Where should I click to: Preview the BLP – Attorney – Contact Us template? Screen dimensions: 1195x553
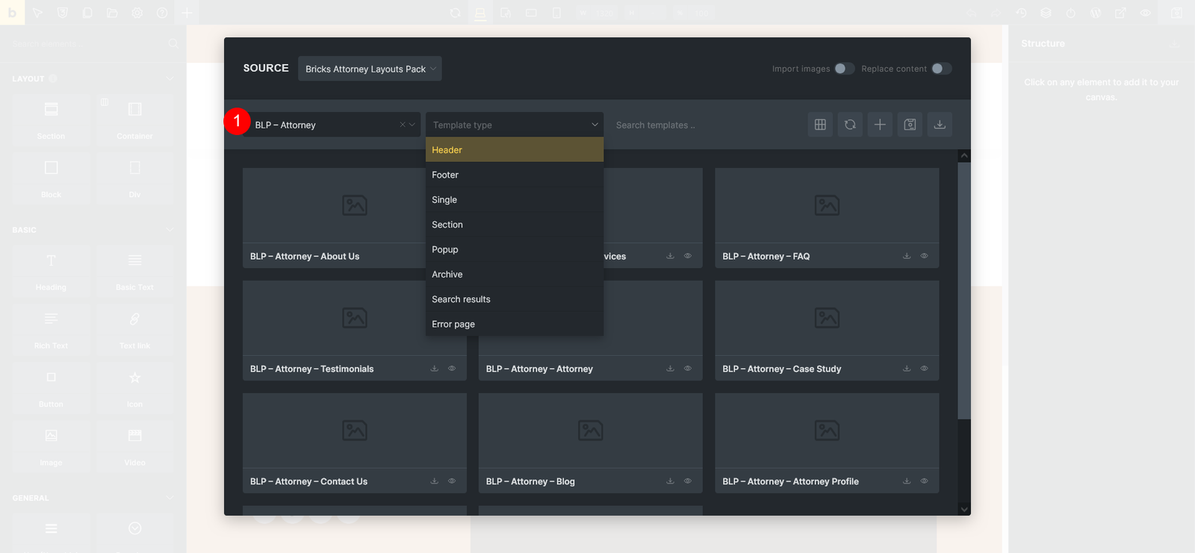452,481
